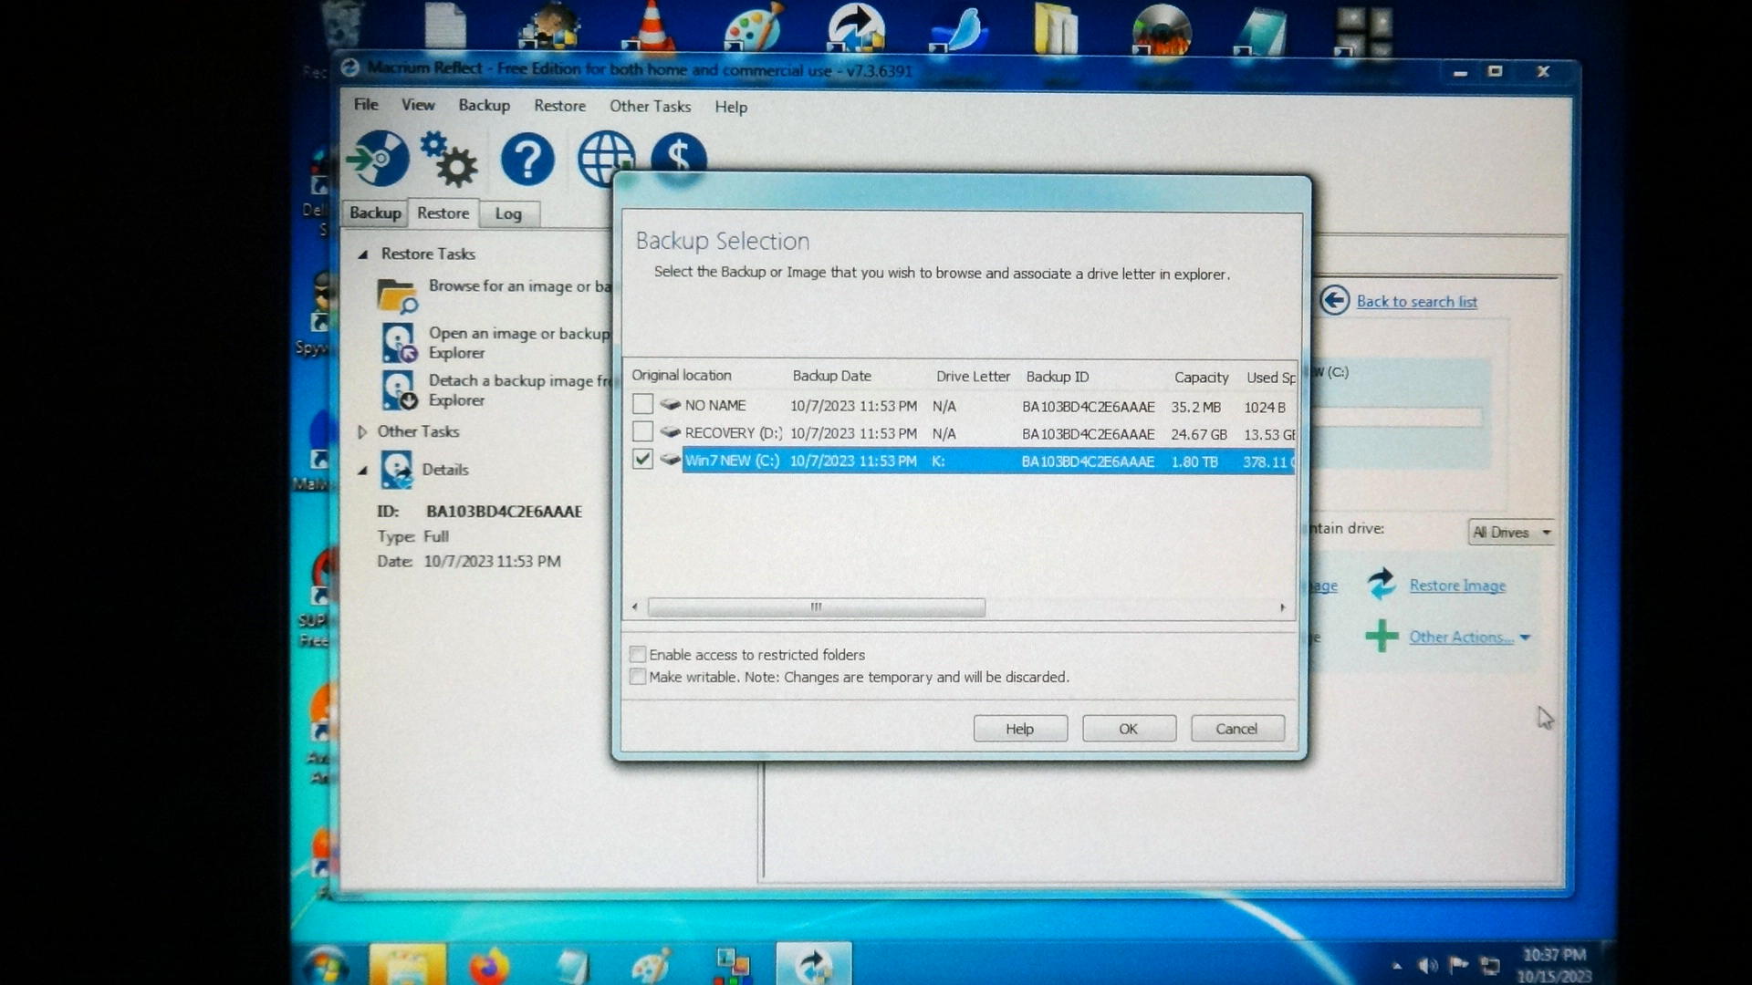
Task: Open the Help menu
Action: click(731, 107)
